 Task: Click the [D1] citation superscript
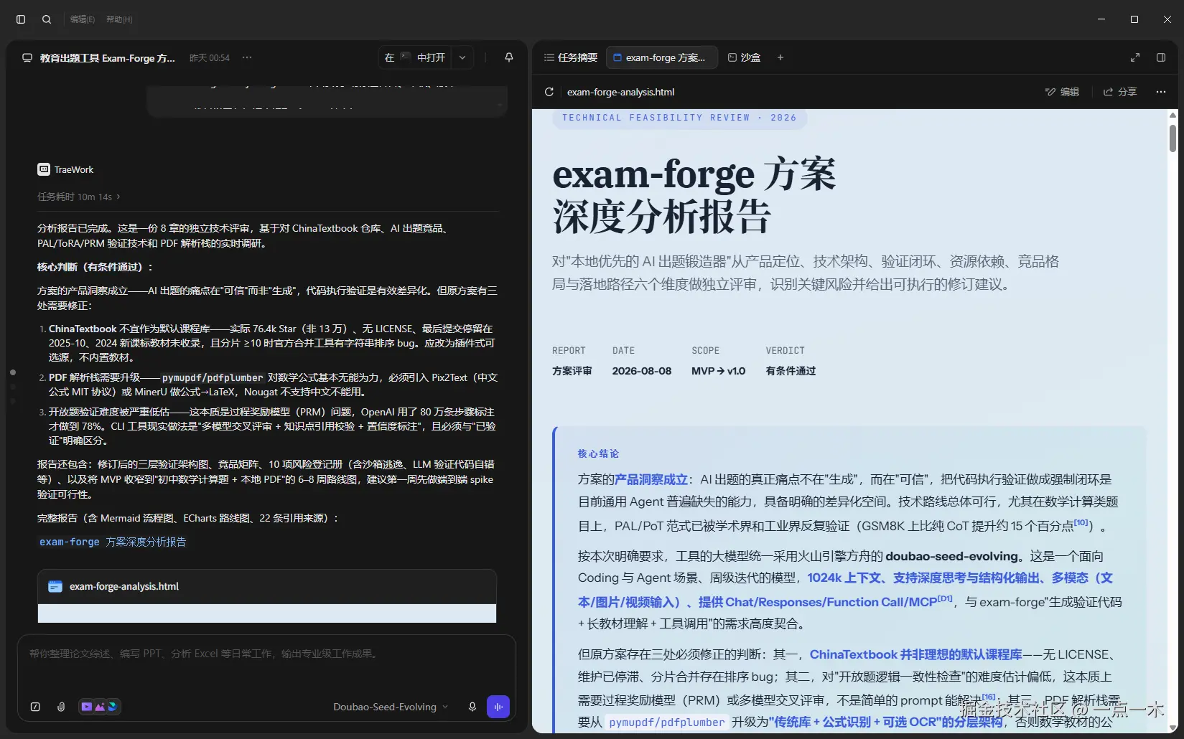click(945, 598)
